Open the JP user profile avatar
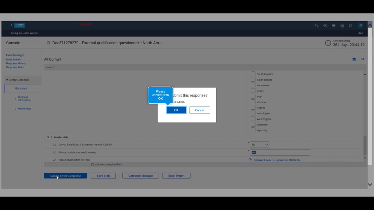The width and height of the screenshot is (374, 210). coord(360,25)
